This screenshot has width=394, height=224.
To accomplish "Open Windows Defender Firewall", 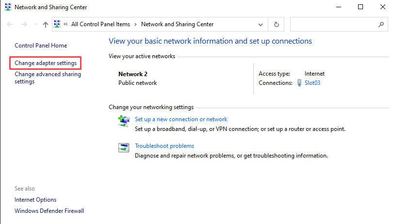I will point(49,211).
